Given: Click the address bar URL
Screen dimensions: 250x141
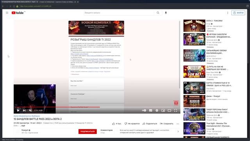Looking at the screenshot, I should (36, 6).
